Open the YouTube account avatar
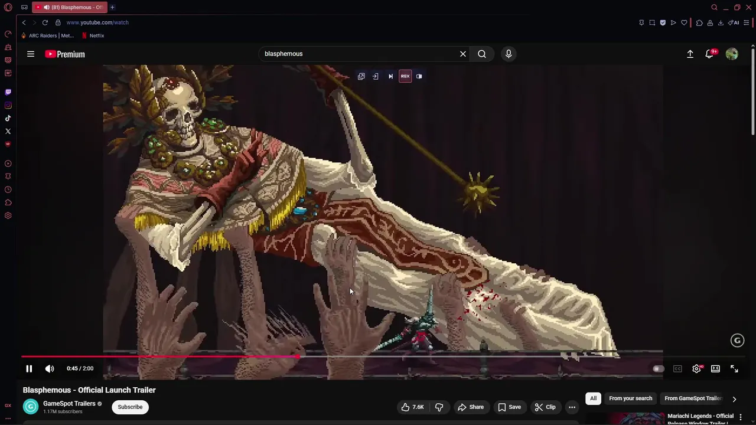This screenshot has width=756, height=425. point(732,54)
